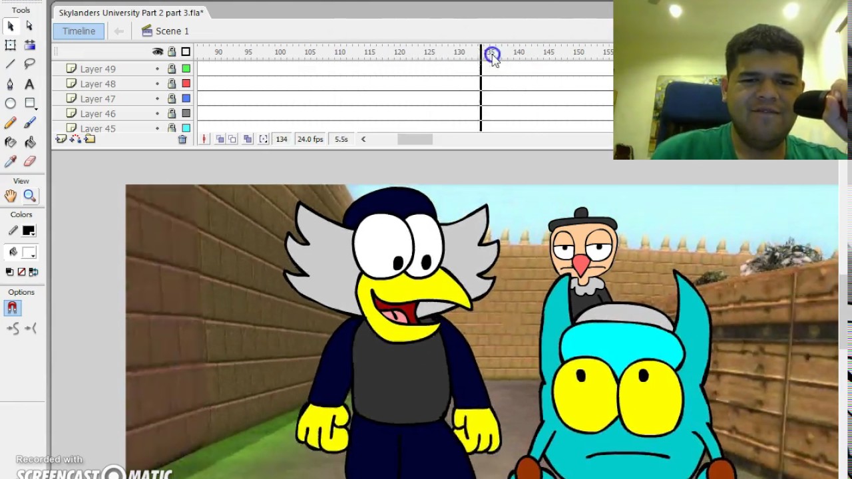This screenshot has width=852, height=479.
Task: Click the Straighten option icon
Action: click(31, 328)
